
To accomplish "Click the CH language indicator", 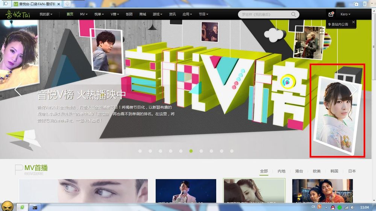I will point(313,207).
